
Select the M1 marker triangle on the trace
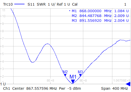73,81
